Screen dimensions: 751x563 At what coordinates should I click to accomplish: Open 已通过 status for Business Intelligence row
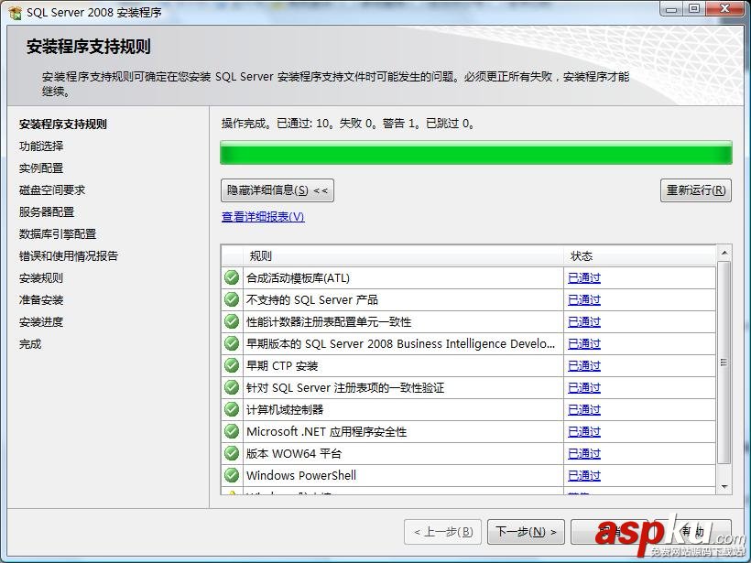pyautogui.click(x=583, y=344)
